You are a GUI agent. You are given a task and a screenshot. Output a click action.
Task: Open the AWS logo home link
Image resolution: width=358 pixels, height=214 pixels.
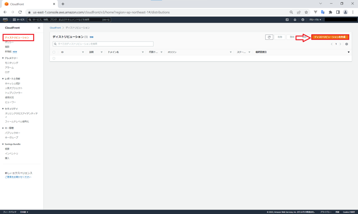coord(5,19)
